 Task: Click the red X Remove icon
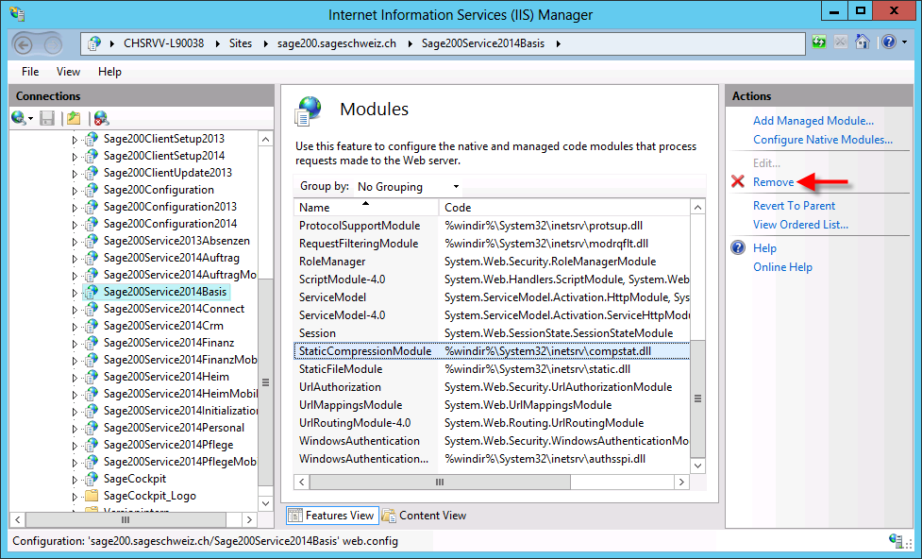[x=738, y=182]
